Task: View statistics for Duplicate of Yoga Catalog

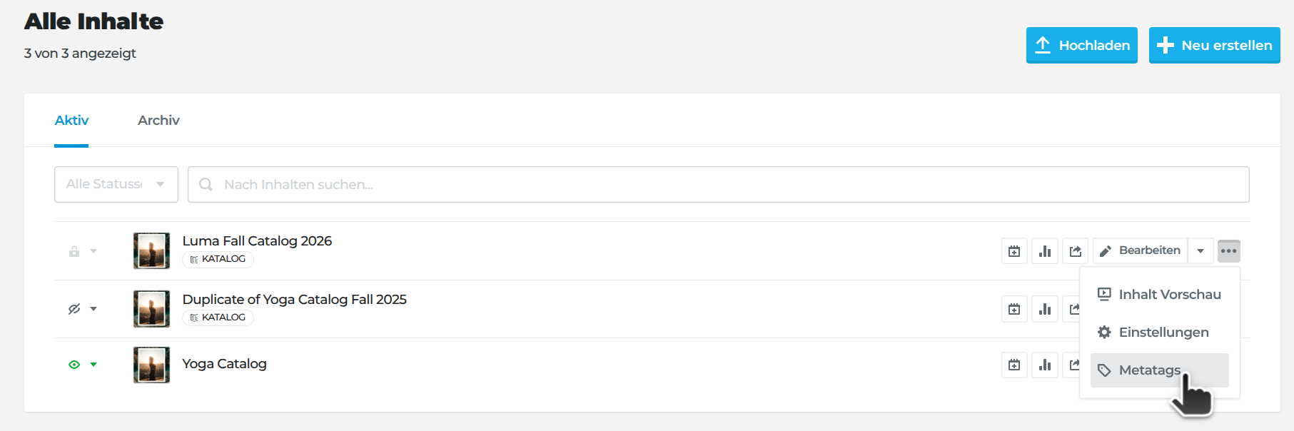Action: pyautogui.click(x=1045, y=309)
